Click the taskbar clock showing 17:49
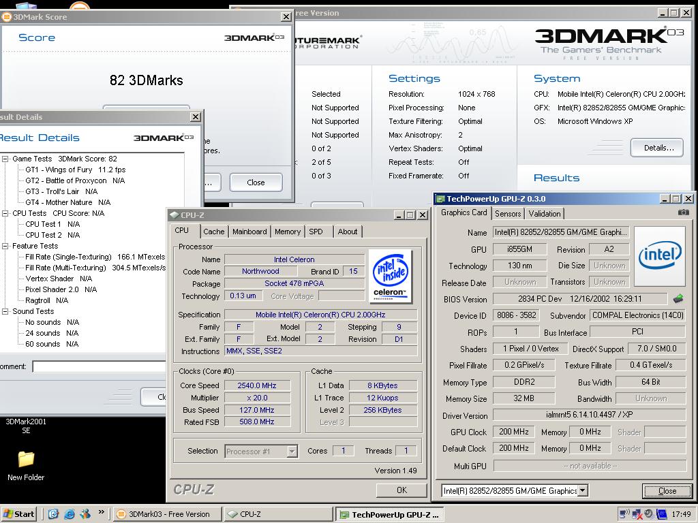698x523 pixels. [681, 515]
